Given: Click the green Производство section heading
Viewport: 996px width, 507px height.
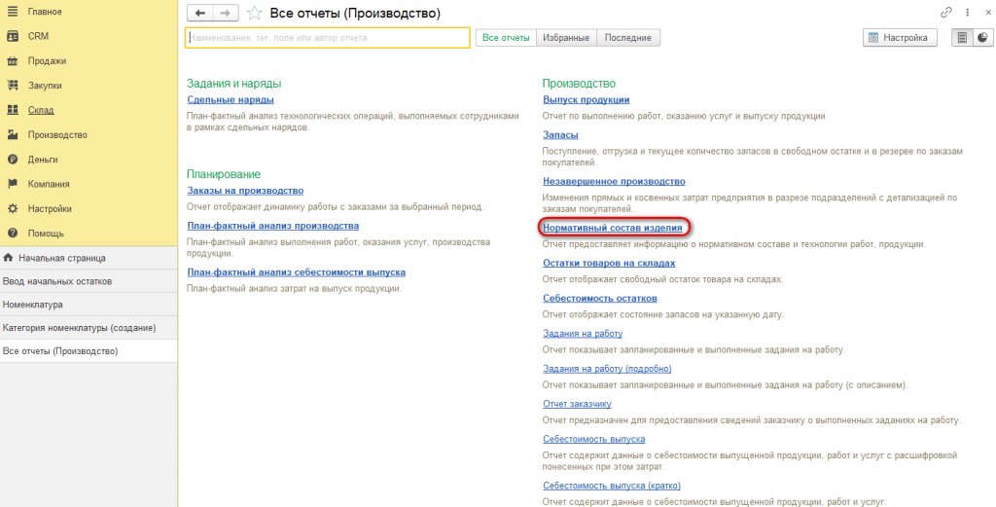Looking at the screenshot, I should [x=580, y=84].
